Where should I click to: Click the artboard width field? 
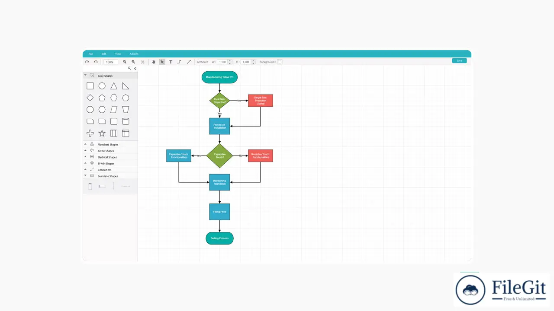coord(222,62)
